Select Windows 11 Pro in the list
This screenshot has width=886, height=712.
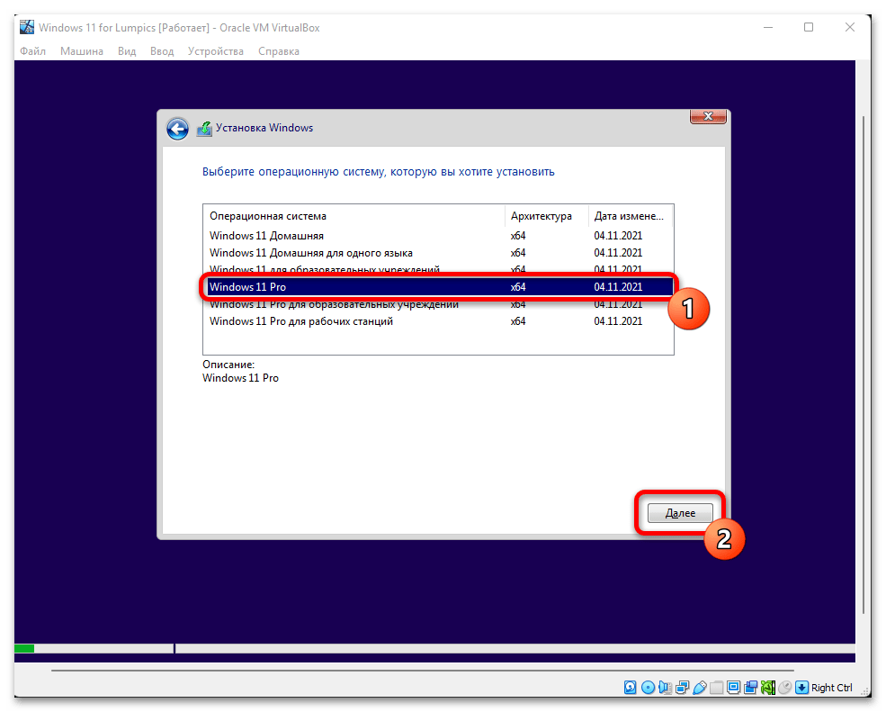(x=254, y=287)
